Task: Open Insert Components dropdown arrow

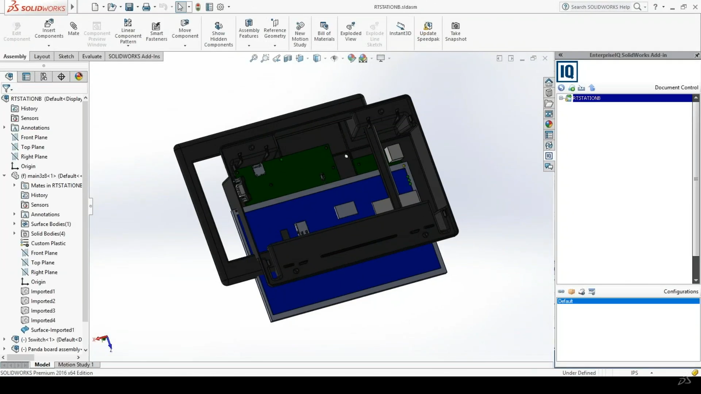Action: click(49, 46)
